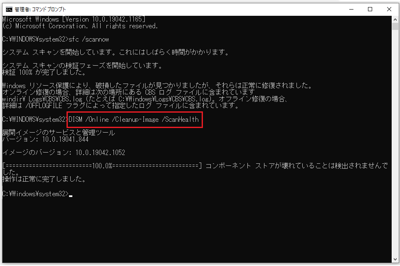
Task: Click the blinking cursor at the last prompt
Action: click(71, 195)
